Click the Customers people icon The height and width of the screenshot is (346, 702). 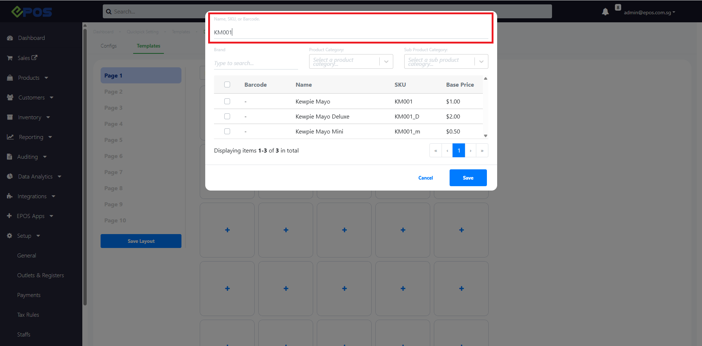pos(10,98)
